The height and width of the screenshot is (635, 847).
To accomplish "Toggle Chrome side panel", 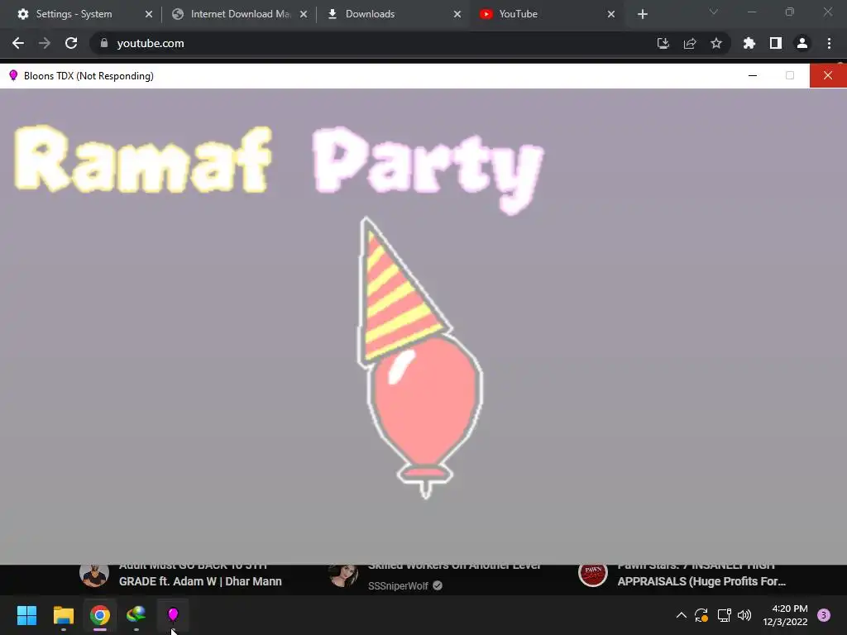I will pyautogui.click(x=776, y=43).
